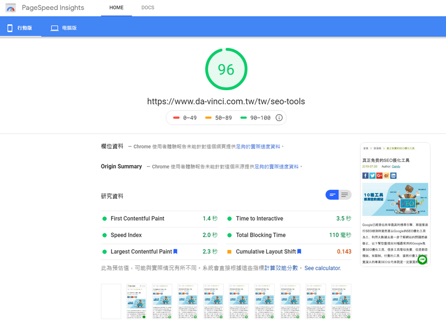Click the Speed Index metric

[159, 235]
